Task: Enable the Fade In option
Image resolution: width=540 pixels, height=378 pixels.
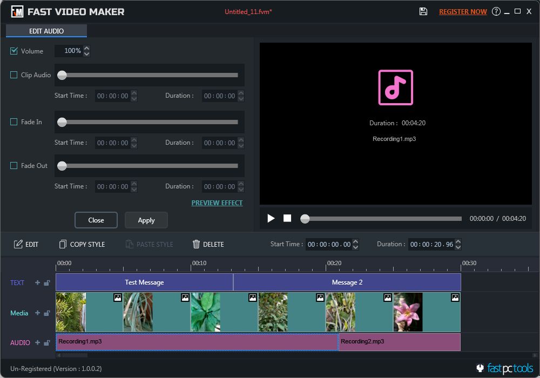Action: [13, 122]
